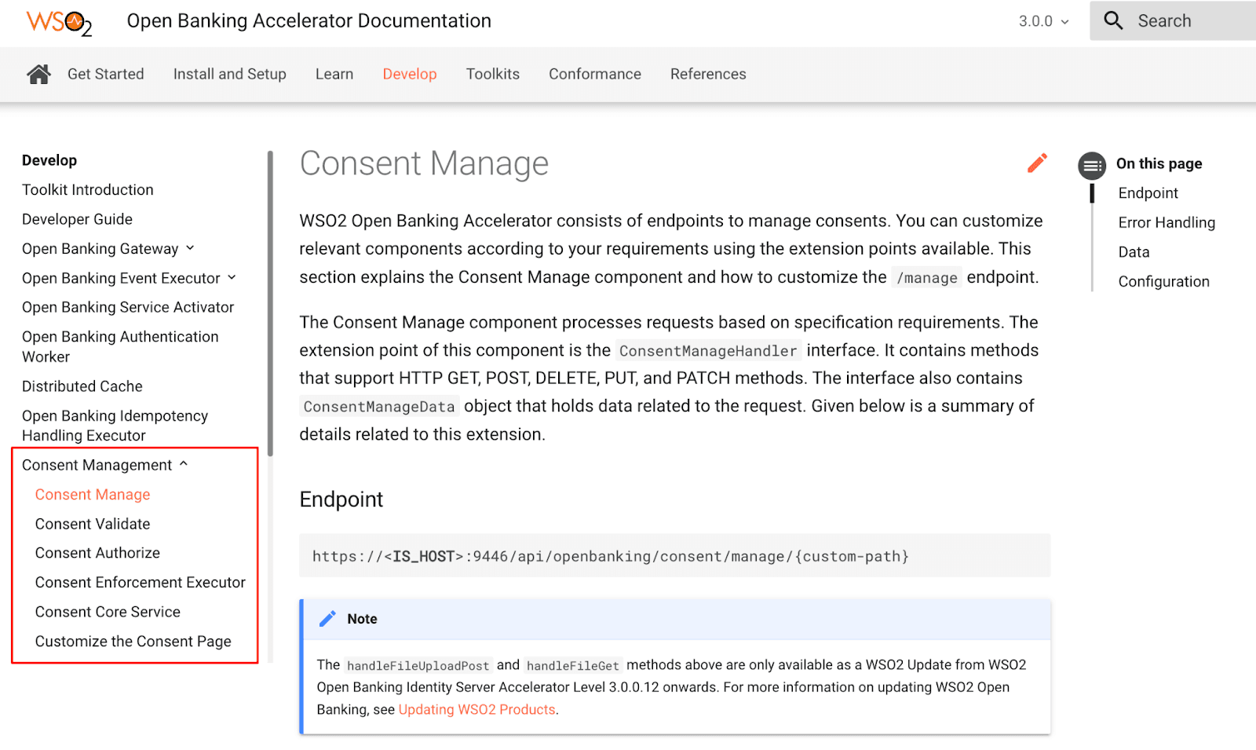Collapse the Consent Management section
Viewport: 1256px width, 750px height.
click(184, 464)
